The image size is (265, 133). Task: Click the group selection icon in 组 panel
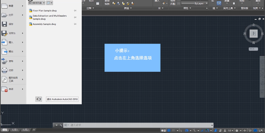click(x=219, y=3)
